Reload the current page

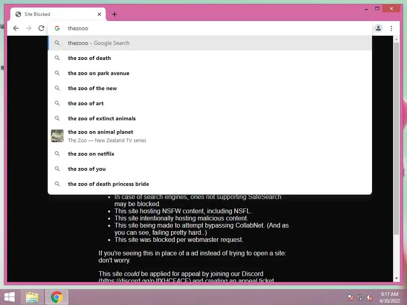(41, 28)
